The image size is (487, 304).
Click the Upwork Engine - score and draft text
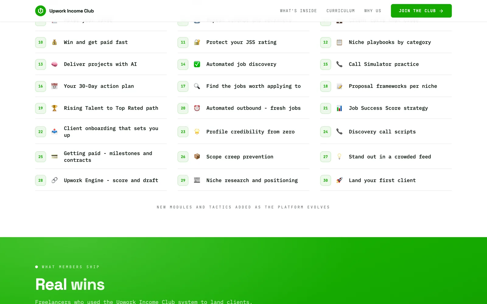click(x=111, y=180)
